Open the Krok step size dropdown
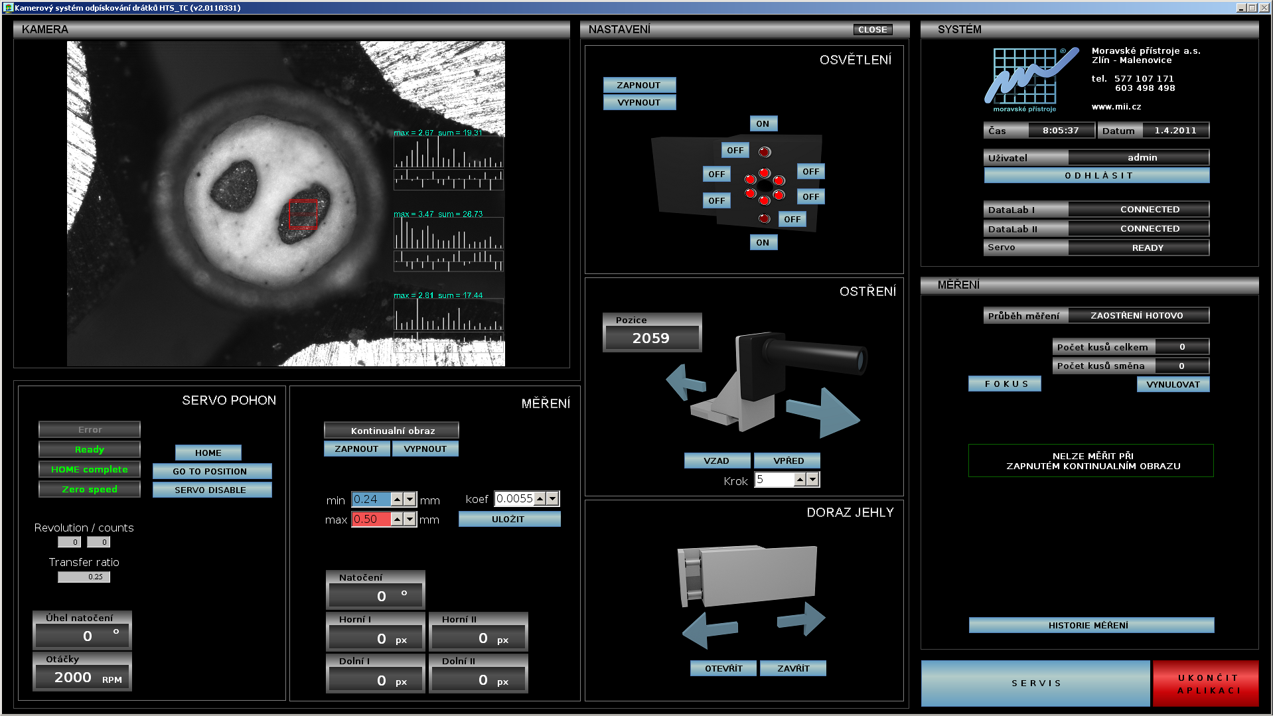Image resolution: width=1273 pixels, height=716 pixels. pyautogui.click(x=813, y=480)
